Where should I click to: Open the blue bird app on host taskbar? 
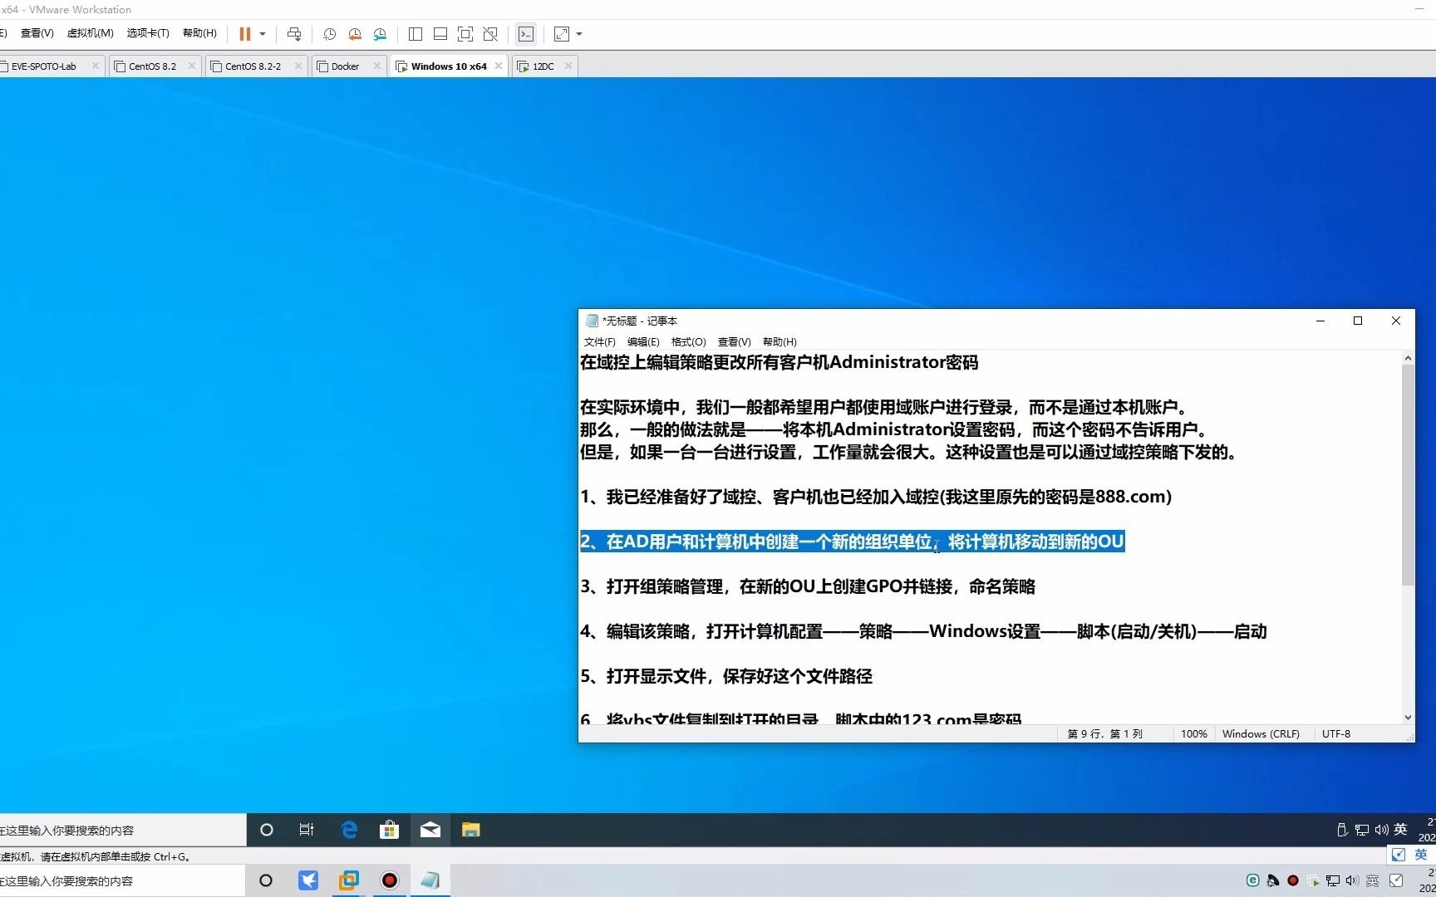pyautogui.click(x=308, y=880)
